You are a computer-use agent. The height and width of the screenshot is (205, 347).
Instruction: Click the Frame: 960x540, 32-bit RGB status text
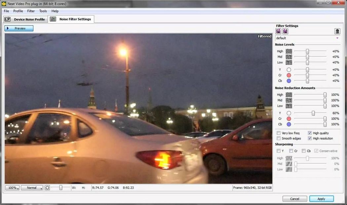252,188
